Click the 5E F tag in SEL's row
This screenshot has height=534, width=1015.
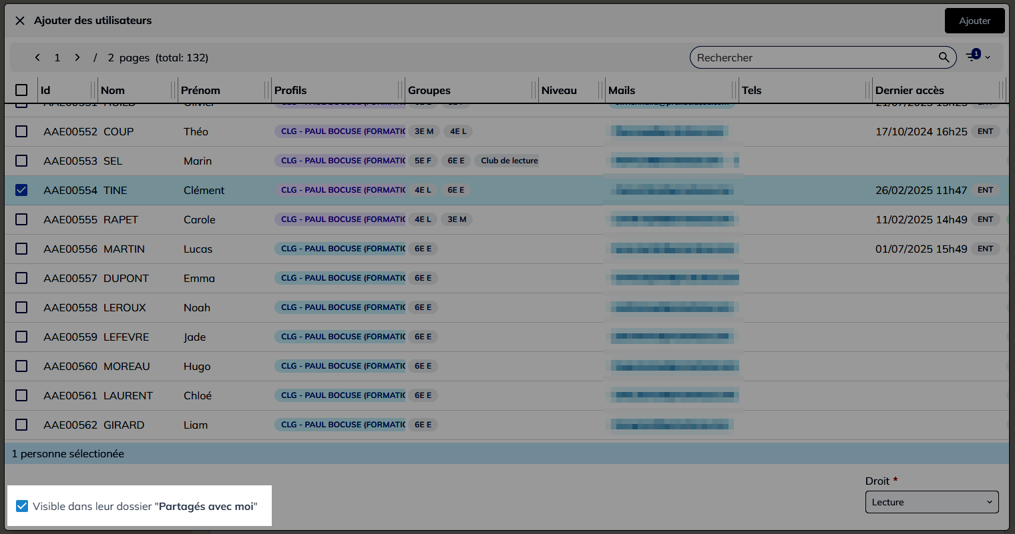423,161
